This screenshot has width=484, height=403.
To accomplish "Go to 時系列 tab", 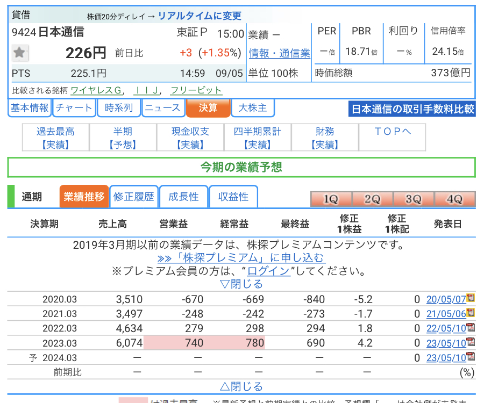I will [119, 108].
